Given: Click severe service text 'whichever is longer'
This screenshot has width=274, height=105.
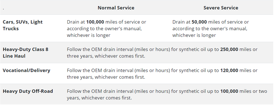Looking at the screenshot, I should coord(194,35).
